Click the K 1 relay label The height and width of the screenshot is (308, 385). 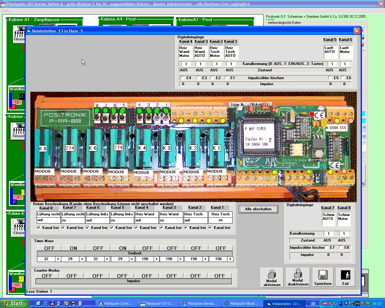[217, 148]
